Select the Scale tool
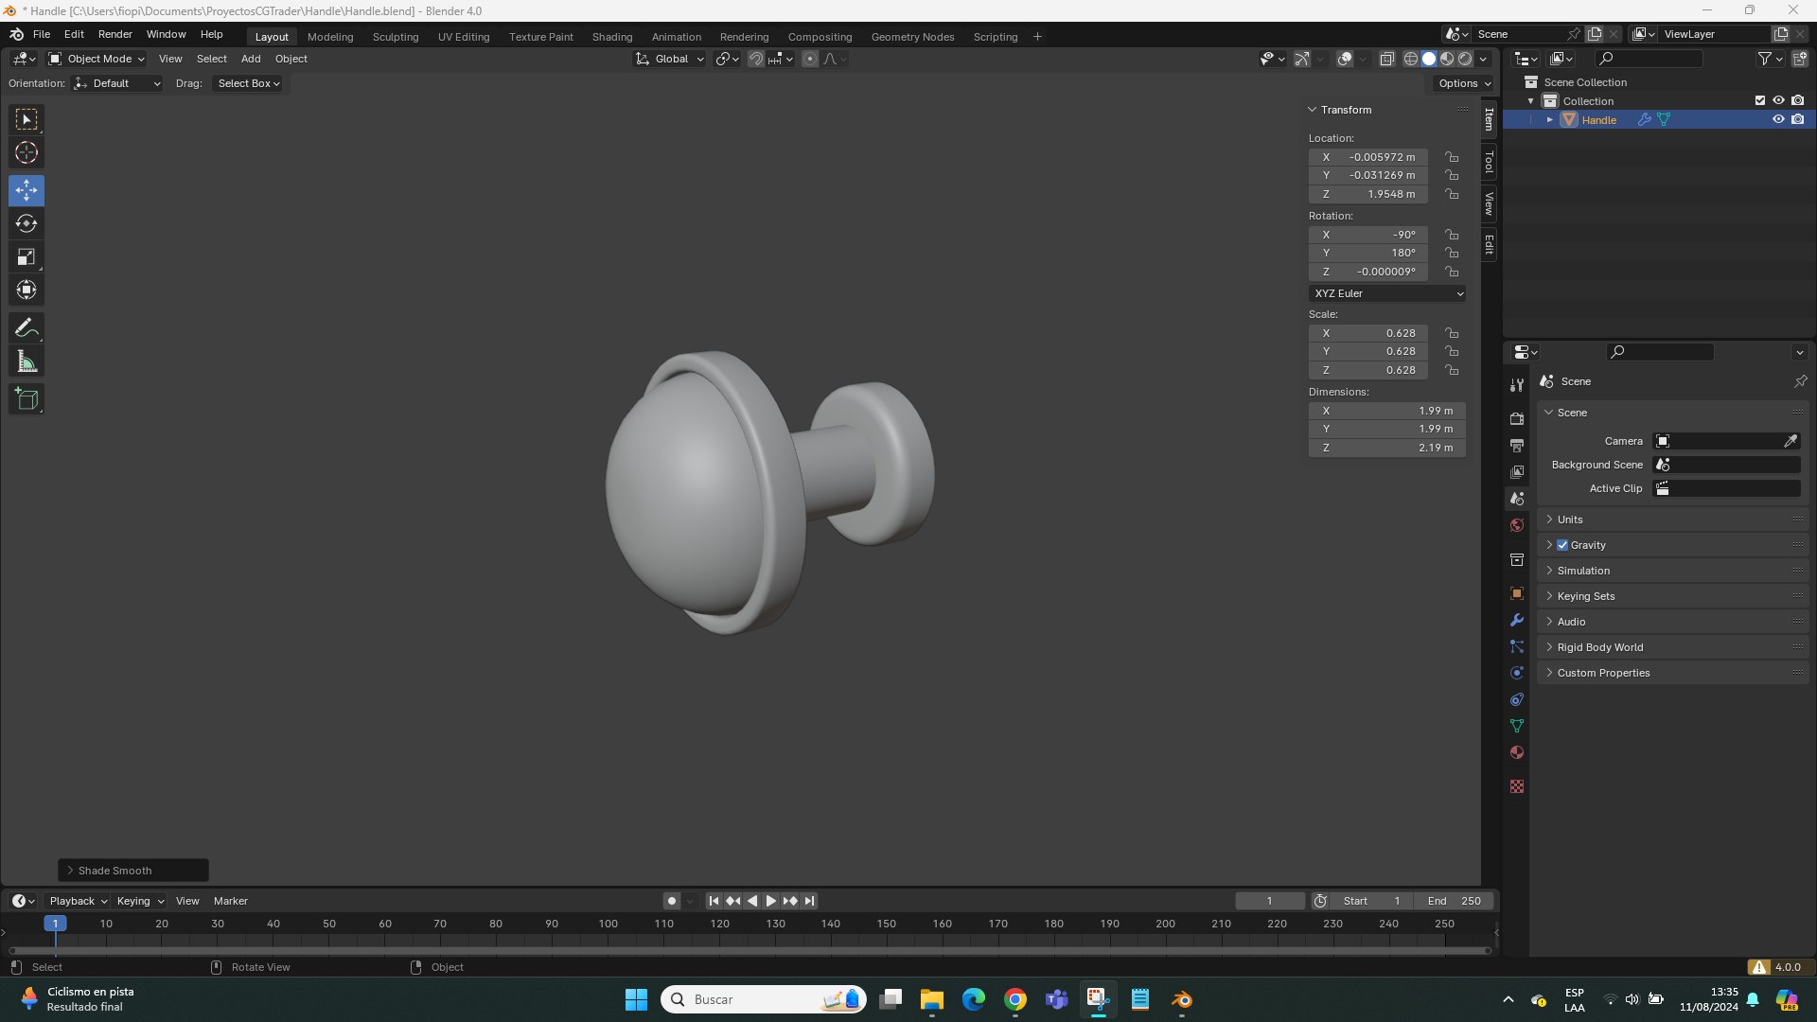Viewport: 1817px width, 1022px height. 26,257
